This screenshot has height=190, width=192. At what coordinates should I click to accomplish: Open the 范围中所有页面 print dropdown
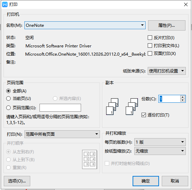pyautogui.click(x=62, y=134)
